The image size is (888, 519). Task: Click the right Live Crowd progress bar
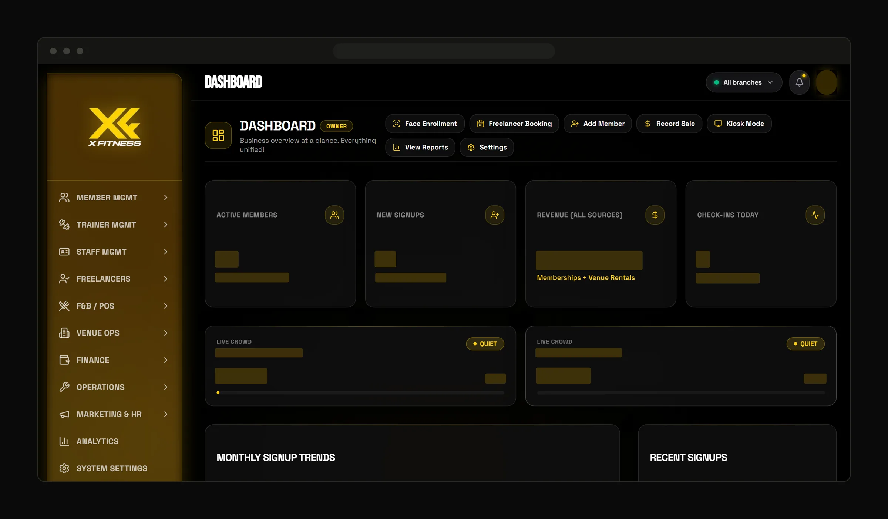681,393
